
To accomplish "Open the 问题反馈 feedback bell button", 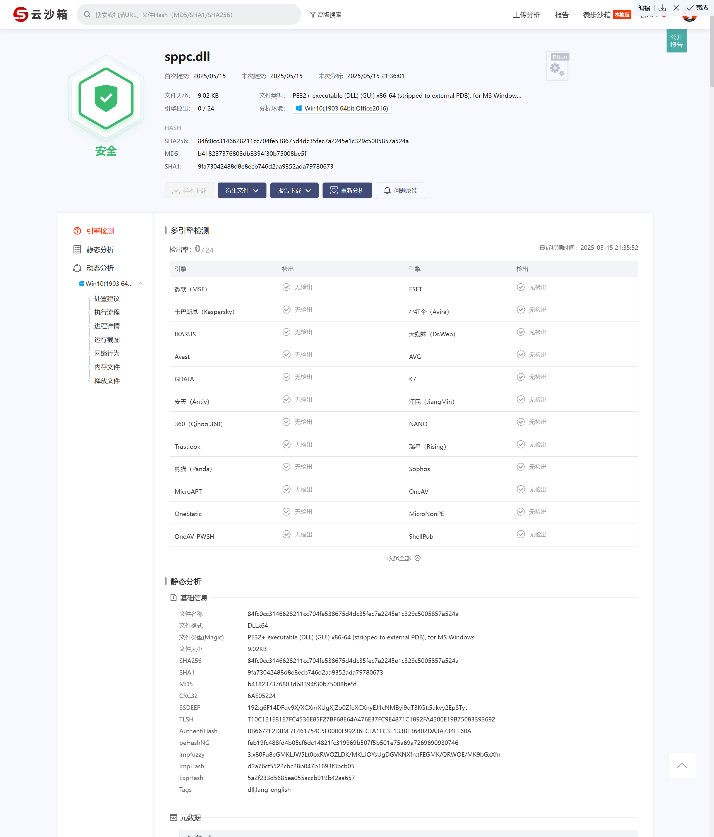I will coord(400,190).
